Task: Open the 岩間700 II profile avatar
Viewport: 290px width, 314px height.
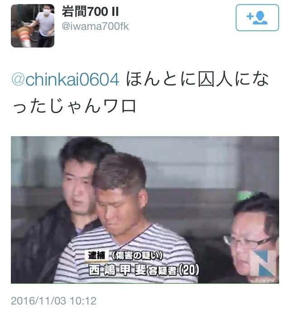Action: pyautogui.click(x=33, y=26)
